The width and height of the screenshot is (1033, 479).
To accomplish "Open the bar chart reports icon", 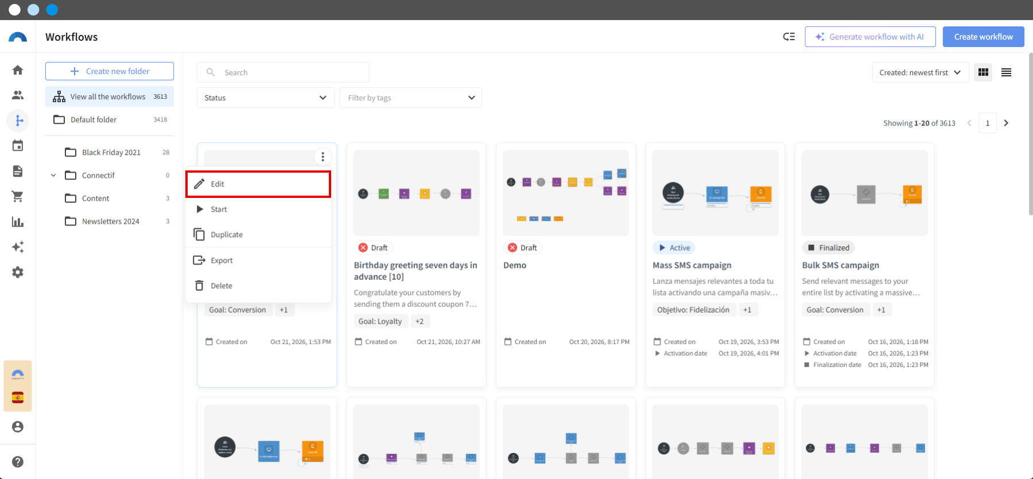I will (18, 221).
